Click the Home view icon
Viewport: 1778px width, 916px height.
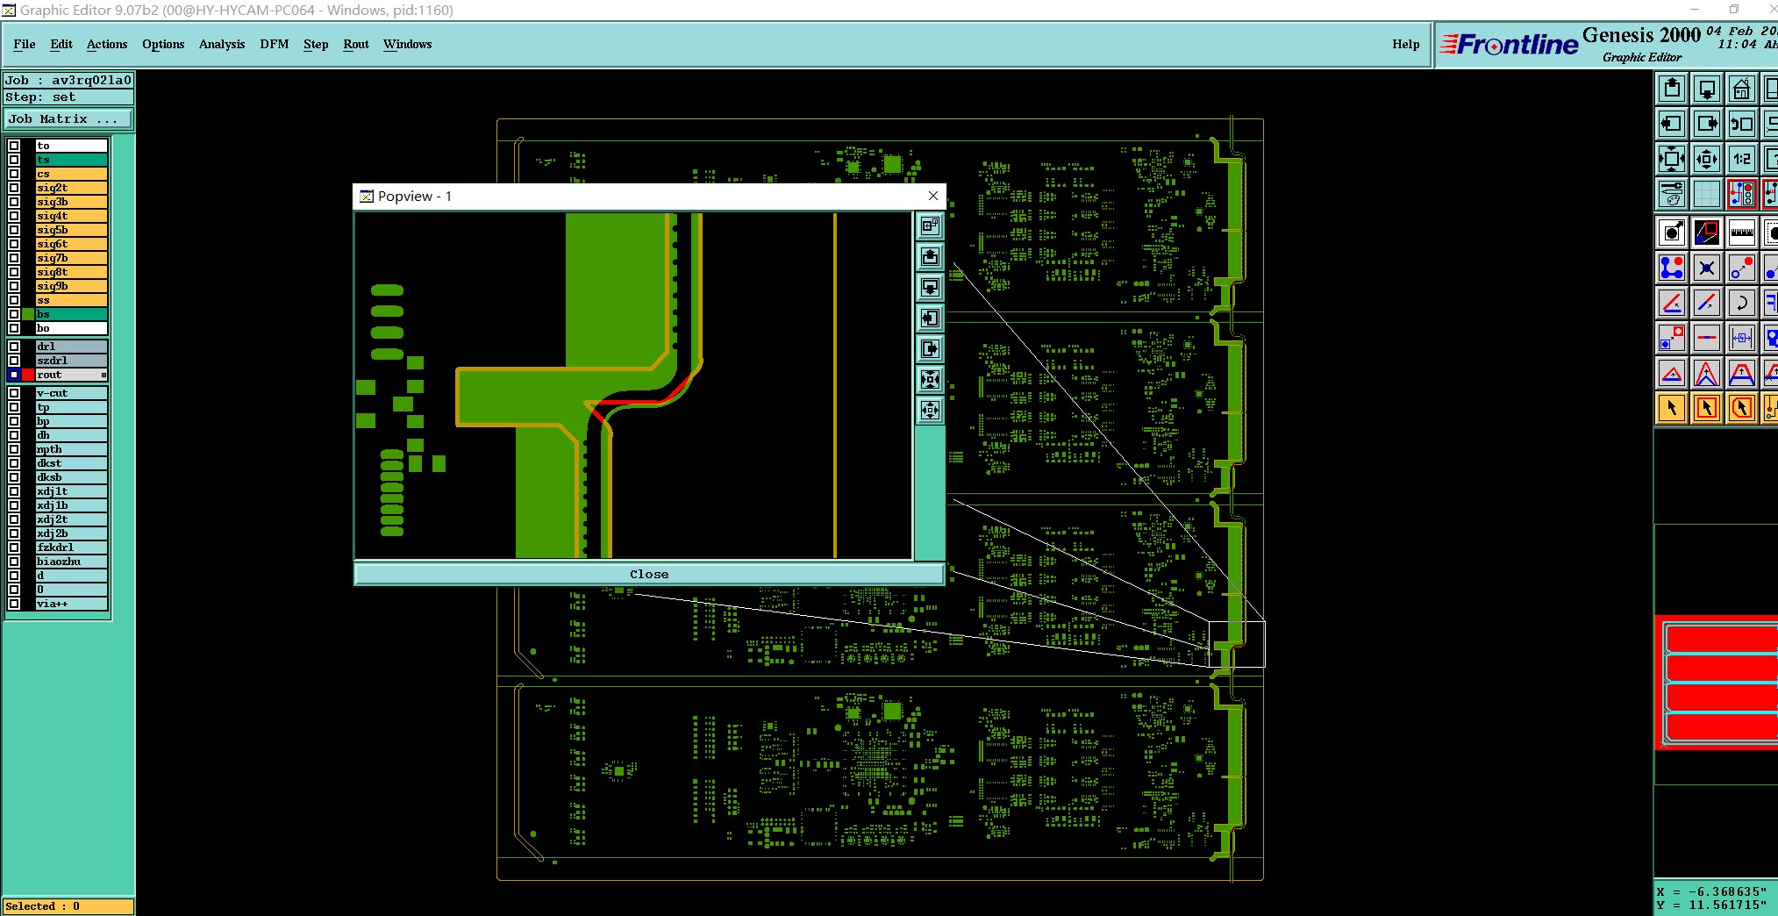click(x=1742, y=89)
